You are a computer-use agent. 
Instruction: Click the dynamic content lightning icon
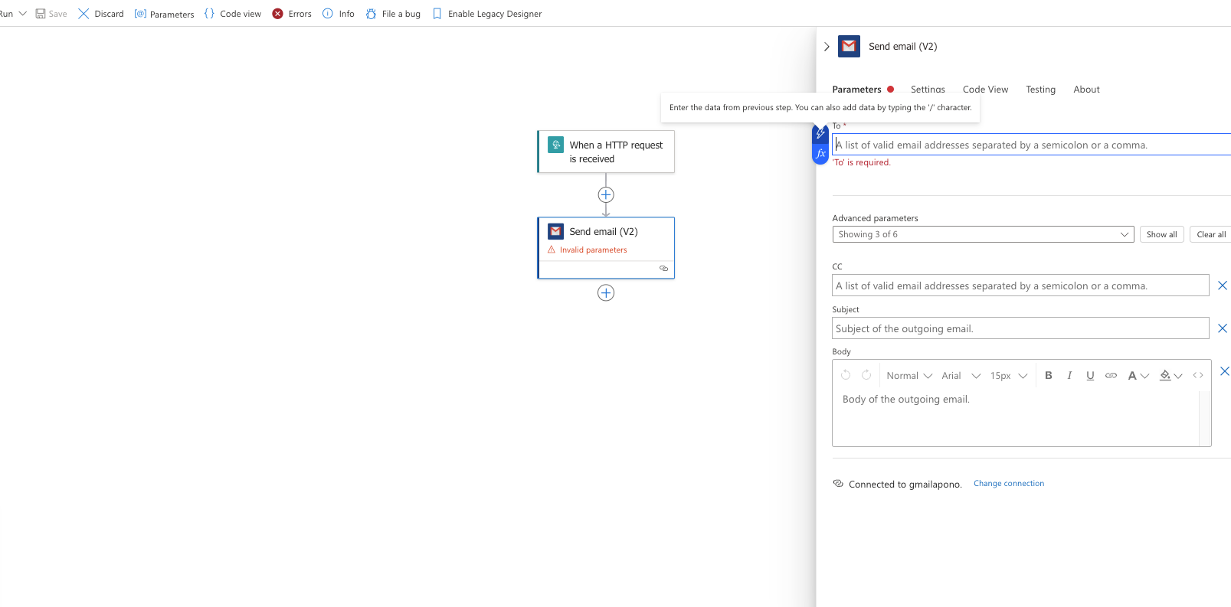[x=820, y=133]
